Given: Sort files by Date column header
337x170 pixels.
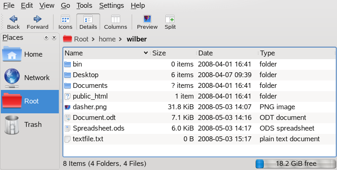Looking at the screenshot, I should click(x=206, y=53).
